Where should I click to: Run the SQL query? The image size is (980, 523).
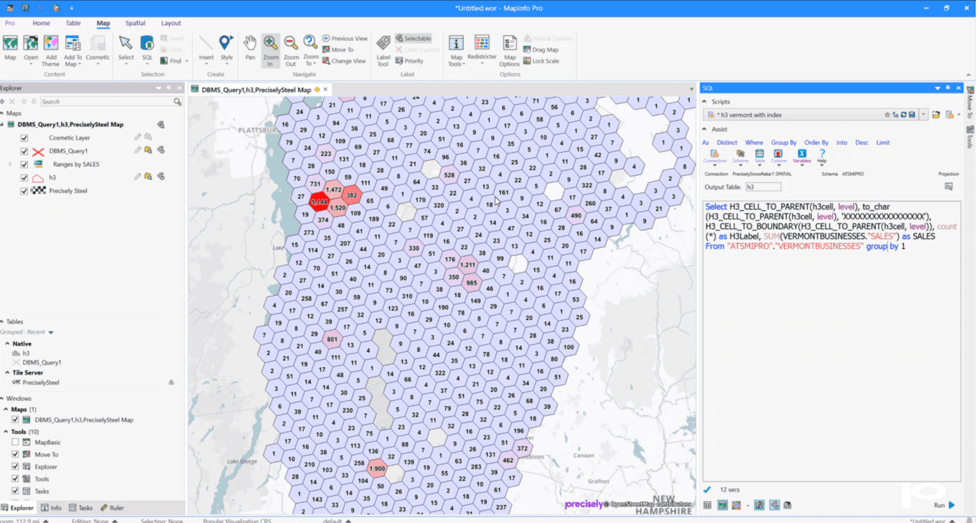point(945,505)
